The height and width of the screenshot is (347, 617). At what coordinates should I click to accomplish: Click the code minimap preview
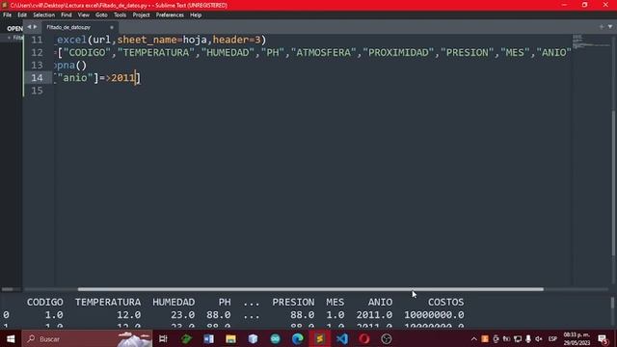(590, 41)
